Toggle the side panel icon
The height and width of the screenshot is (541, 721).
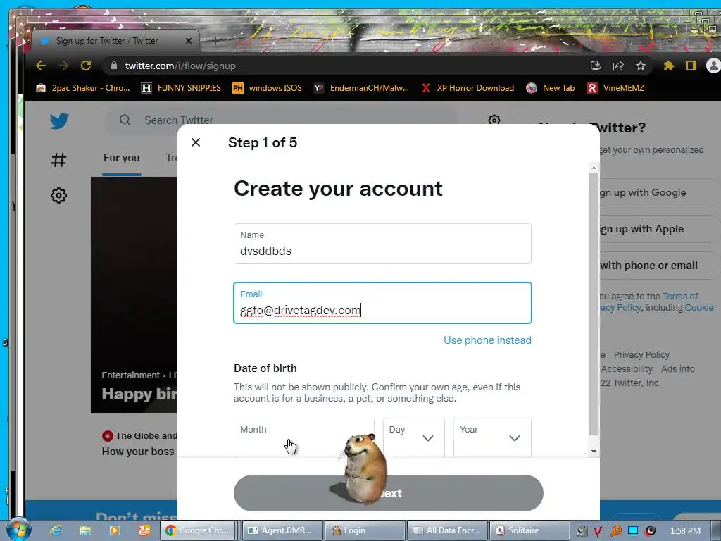pos(691,66)
